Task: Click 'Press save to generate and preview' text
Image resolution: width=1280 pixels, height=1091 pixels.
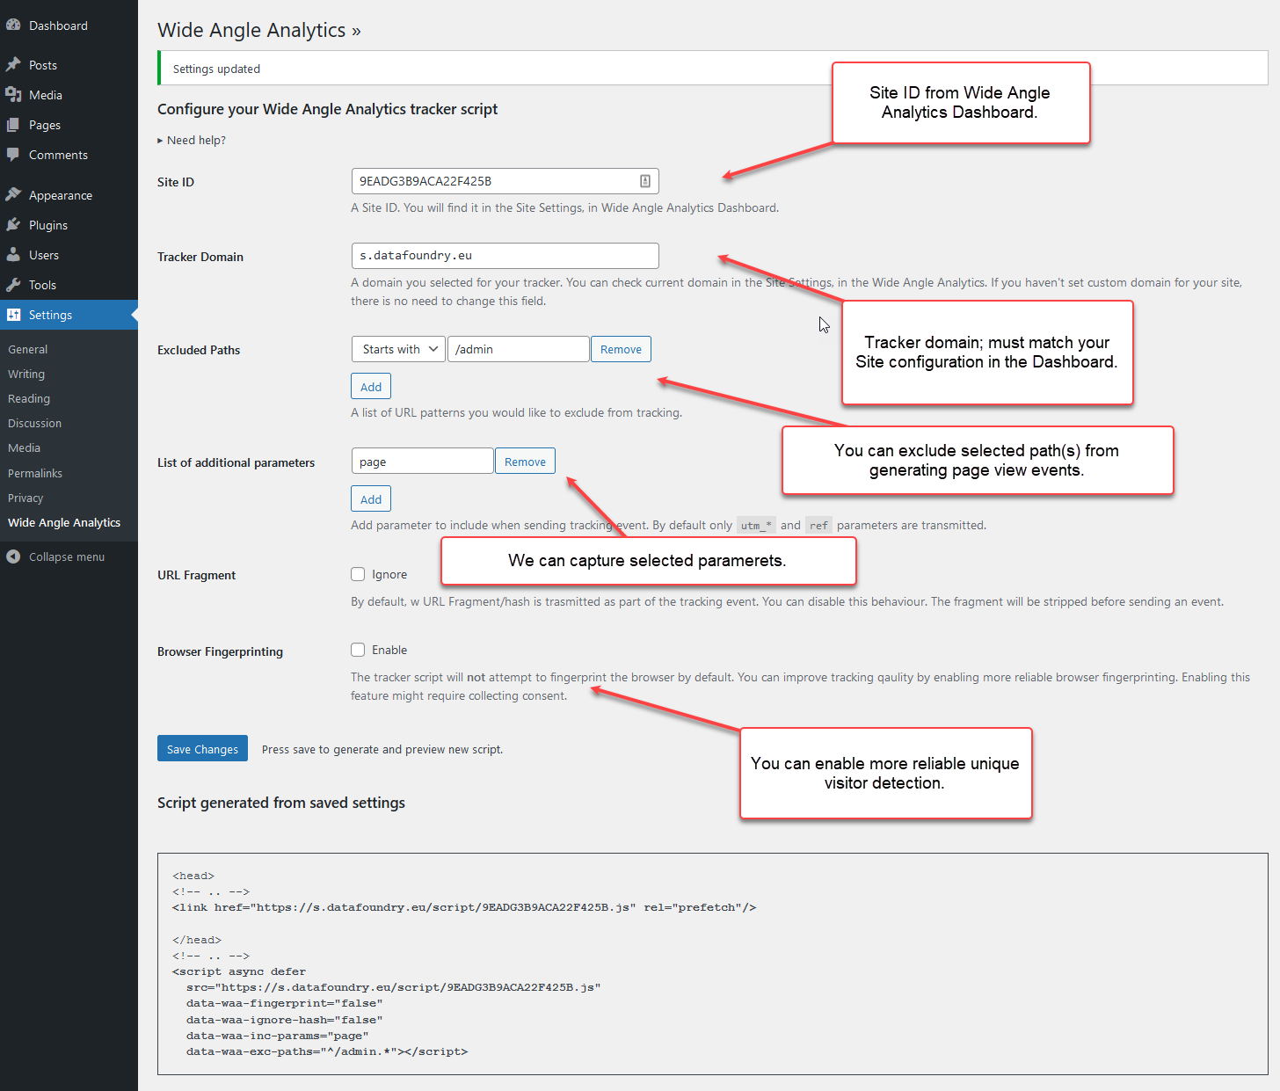Action: [382, 750]
